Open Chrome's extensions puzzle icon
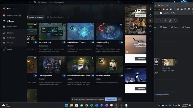193x108 pixels. [x=182, y=9]
